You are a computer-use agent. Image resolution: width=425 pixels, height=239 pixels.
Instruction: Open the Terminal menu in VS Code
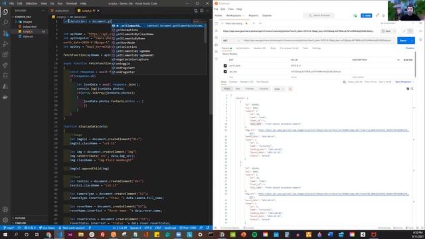[x=71, y=3]
